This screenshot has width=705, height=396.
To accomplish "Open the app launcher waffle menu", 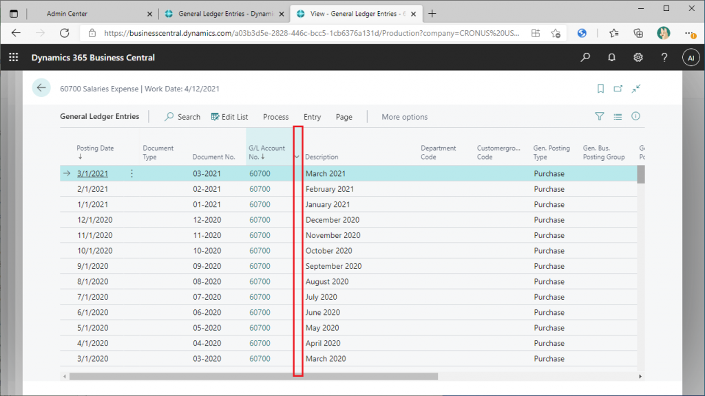I will tap(14, 58).
